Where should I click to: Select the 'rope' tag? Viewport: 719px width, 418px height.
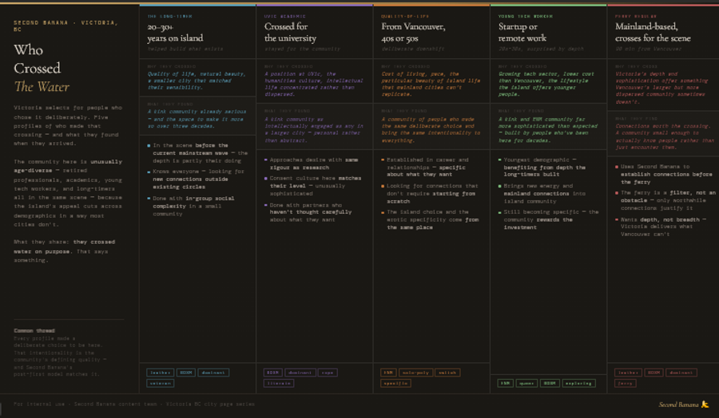pos(328,373)
